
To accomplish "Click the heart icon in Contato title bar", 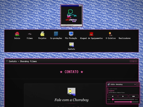I will coord(7,61).
